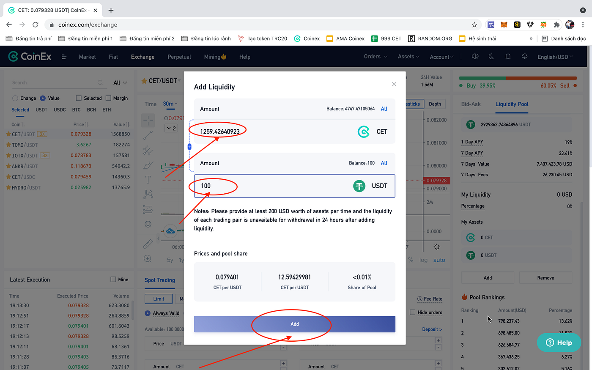Screen dimensions: 592x370
Task: Toggle favorite star for CET/USDC
Action: (8, 177)
